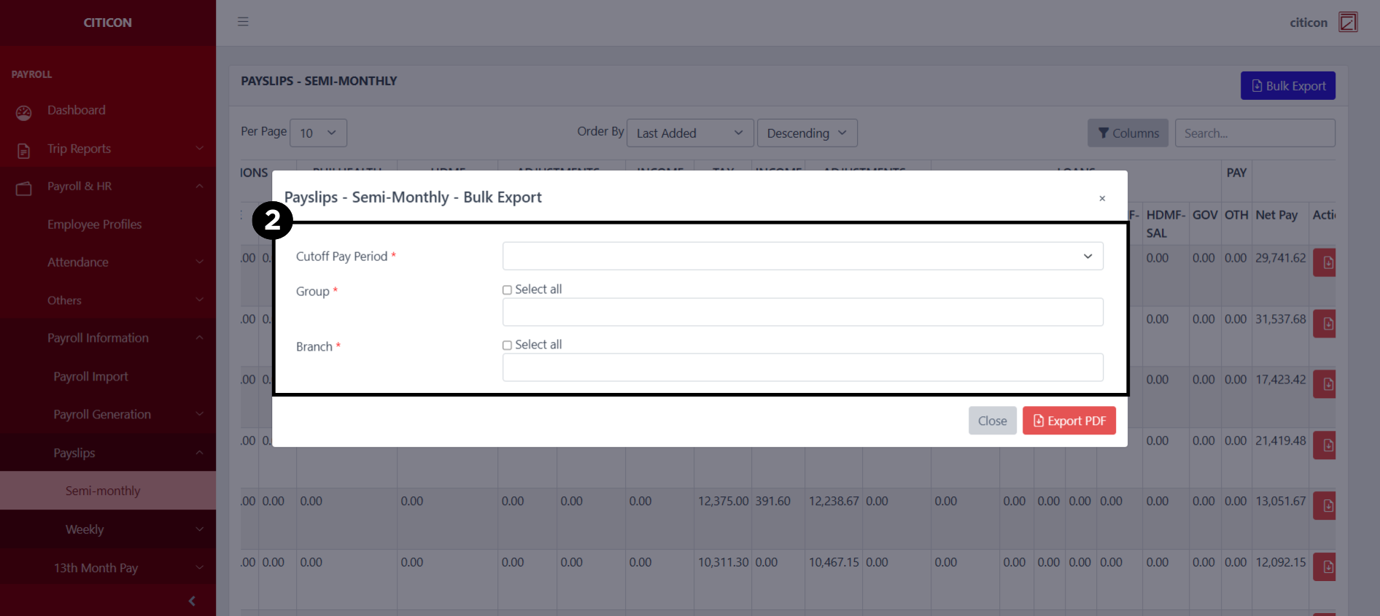1380x616 pixels.
Task: Click the Bulk Export button
Action: pos(1288,85)
